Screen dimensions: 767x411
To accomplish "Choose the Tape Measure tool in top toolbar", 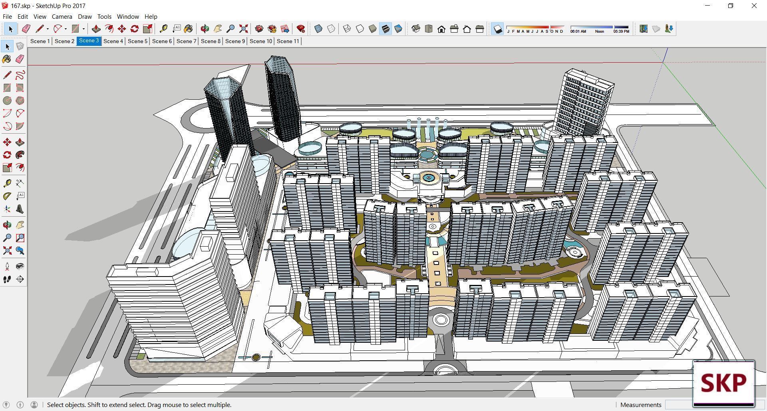I will tap(163, 29).
